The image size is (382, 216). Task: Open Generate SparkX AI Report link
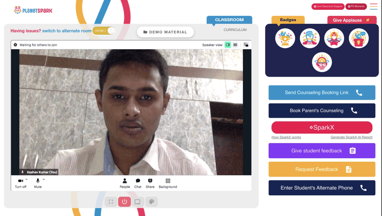point(351,137)
